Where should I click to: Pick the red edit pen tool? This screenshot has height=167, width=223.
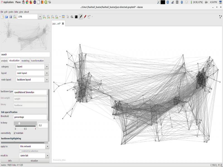[x=85, y=17]
